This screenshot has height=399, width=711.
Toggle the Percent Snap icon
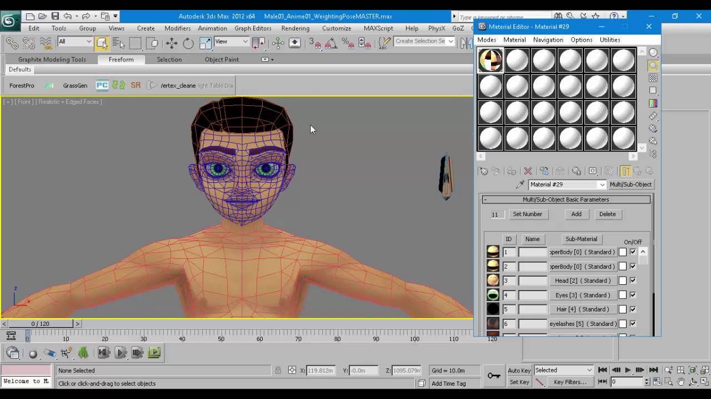pos(348,43)
